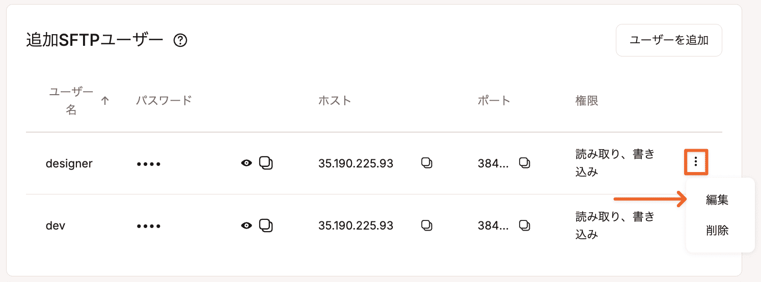Sort by ユーザー名 using the arrow

105,101
